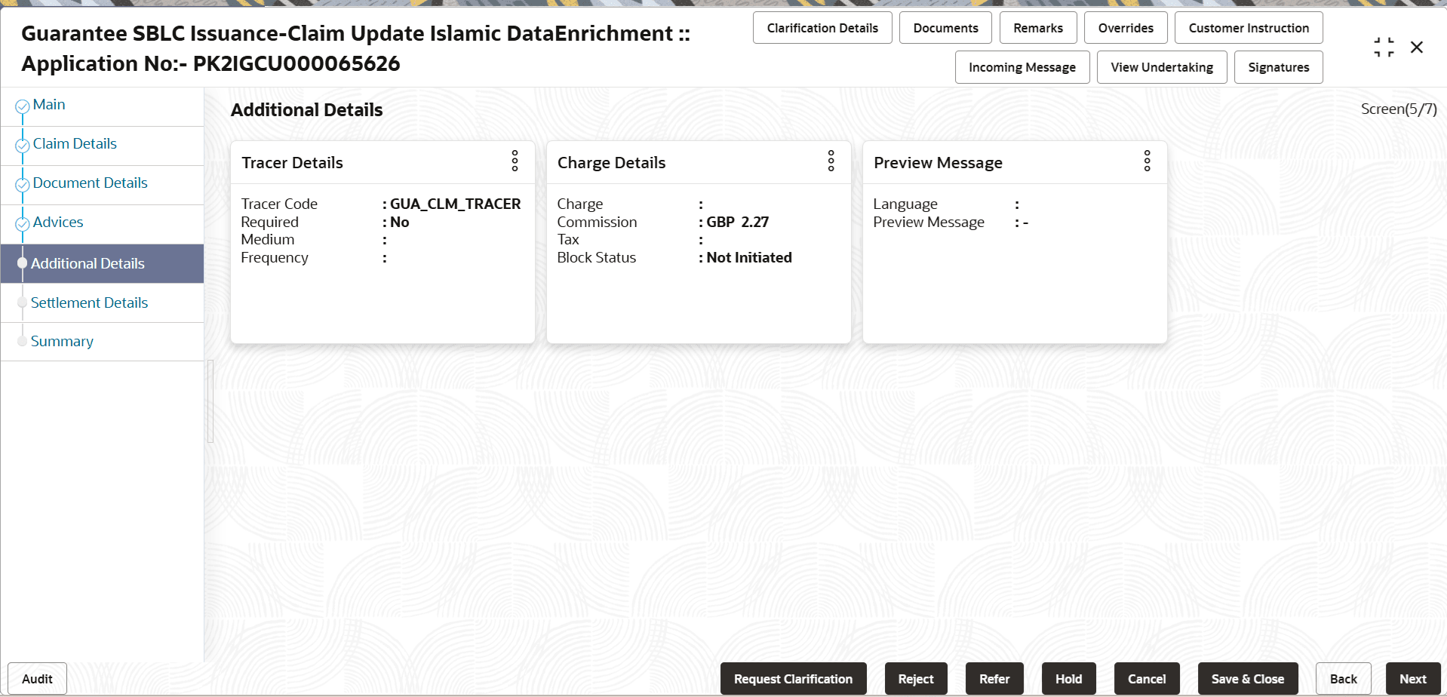Click the Required No value

pos(399,222)
